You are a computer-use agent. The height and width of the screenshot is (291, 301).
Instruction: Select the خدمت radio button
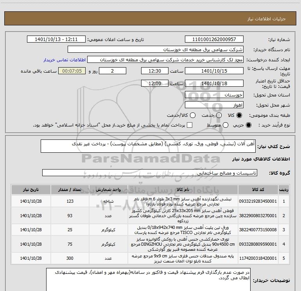point(219,115)
